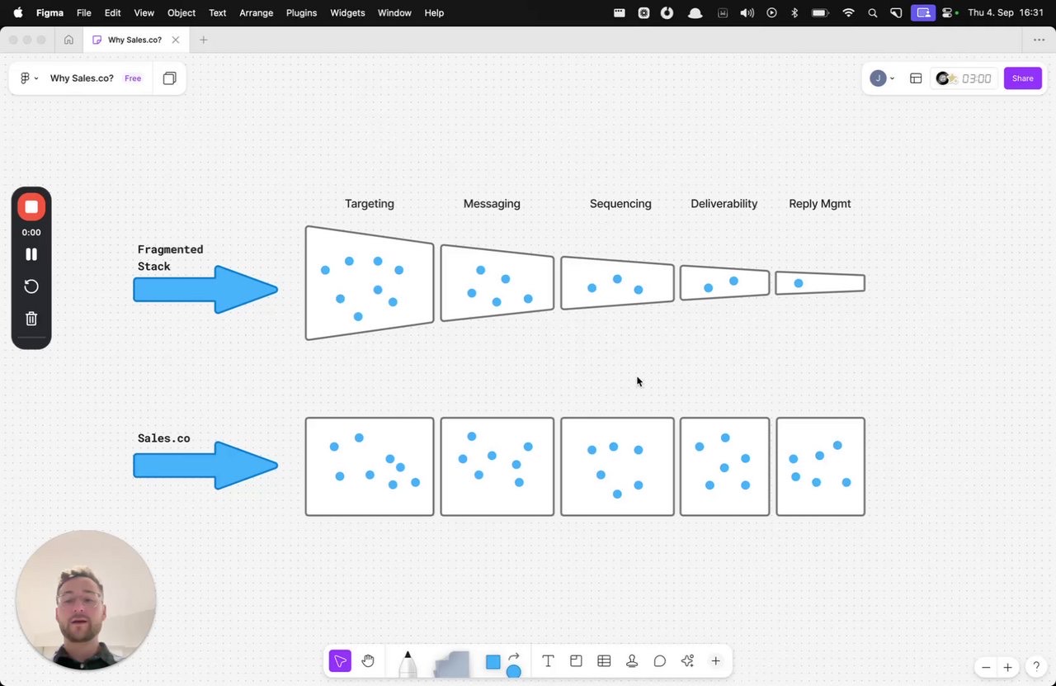1056x686 pixels.
Task: Open the Arrange menu
Action: pyautogui.click(x=256, y=12)
